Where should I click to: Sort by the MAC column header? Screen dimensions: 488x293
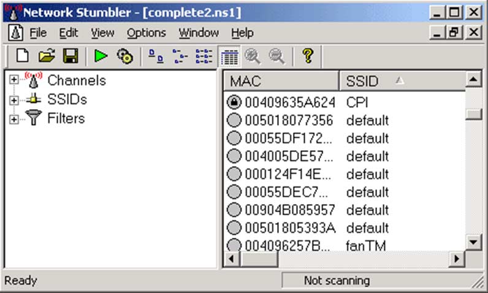pos(281,81)
